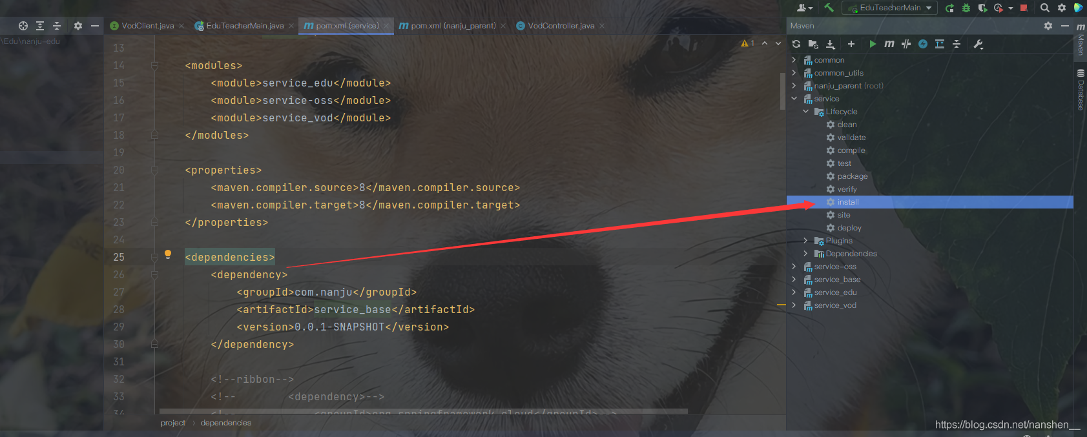Click Expand All in Maven toolbar

pyautogui.click(x=940, y=44)
